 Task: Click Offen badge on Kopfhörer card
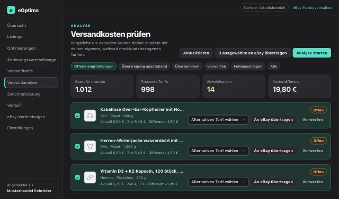318,110
